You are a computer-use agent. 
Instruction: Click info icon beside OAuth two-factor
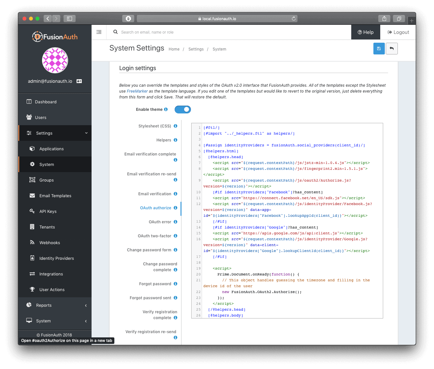pyautogui.click(x=175, y=236)
